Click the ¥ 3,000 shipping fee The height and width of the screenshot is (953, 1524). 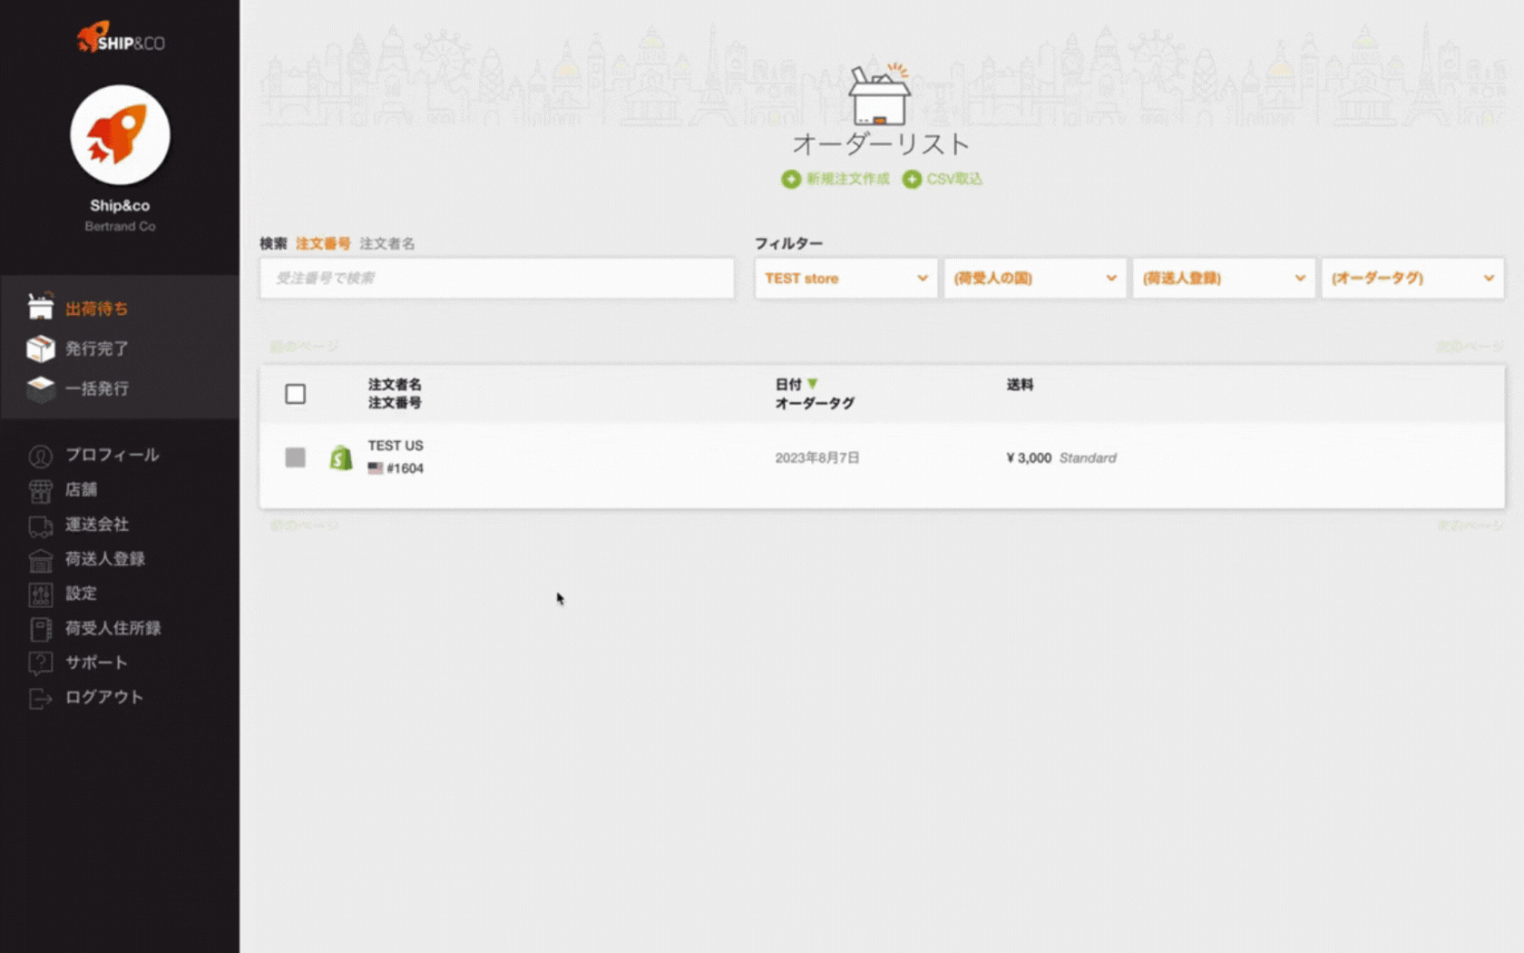(1029, 457)
